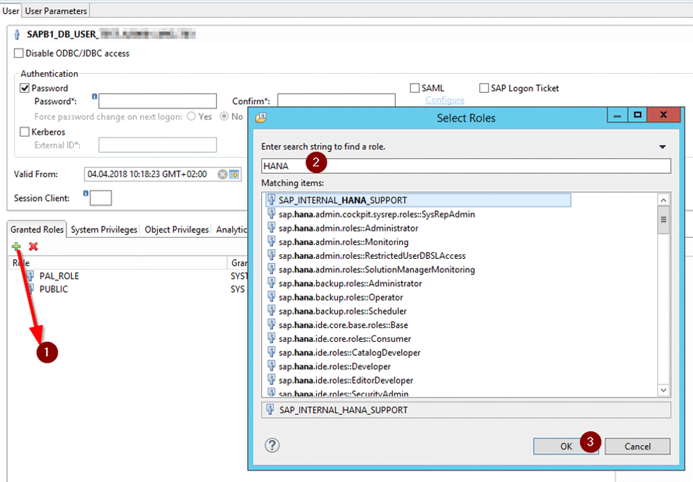Click the help question mark icon in dialog

click(272, 445)
